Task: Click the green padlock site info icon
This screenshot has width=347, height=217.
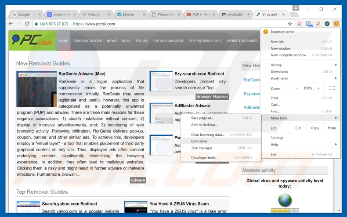Action: pos(36,24)
